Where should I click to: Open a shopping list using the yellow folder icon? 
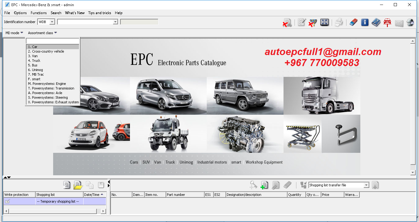78,185
